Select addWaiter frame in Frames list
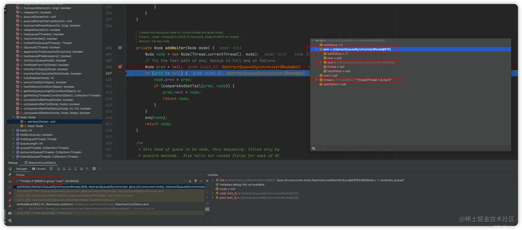The height and width of the screenshot is (230, 522). 109,187
